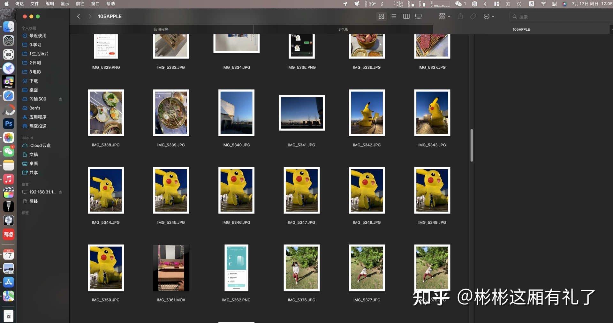Open the 3电影 sidebar folder
Screen dimensions: 613x323
coord(35,72)
